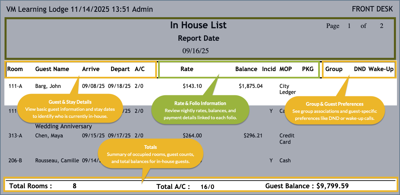Image resolution: width=400 pixels, height=195 pixels.
Task: Click the Room column header
Action: pyautogui.click(x=15, y=69)
